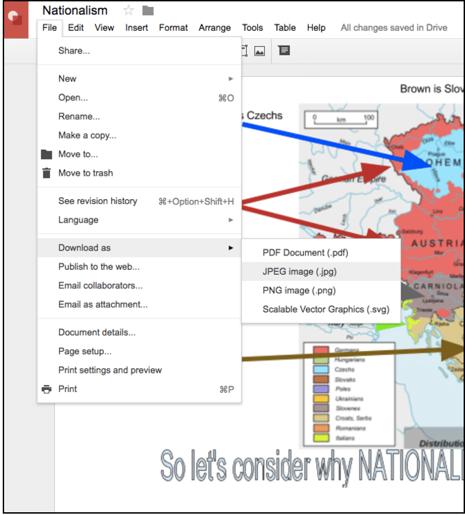Click the Nationalism document title field

(x=75, y=10)
